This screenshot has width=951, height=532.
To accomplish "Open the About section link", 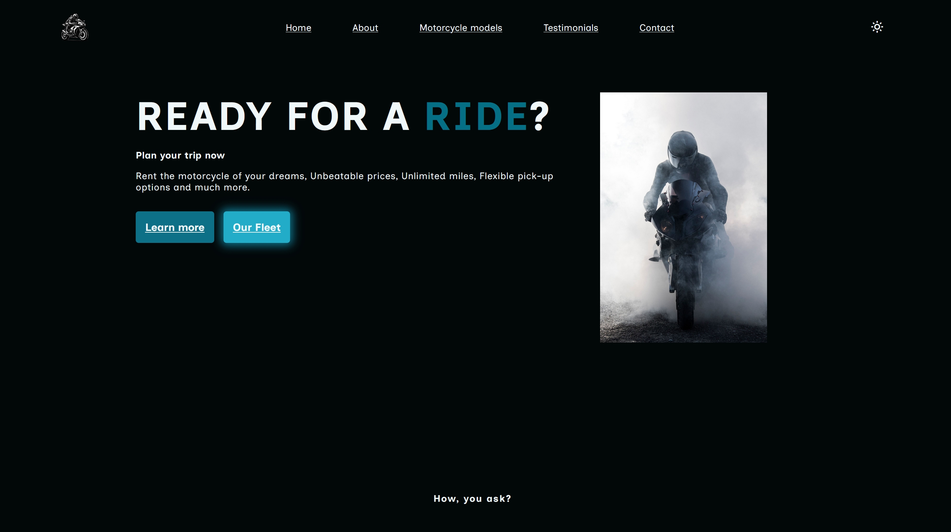I will point(365,28).
